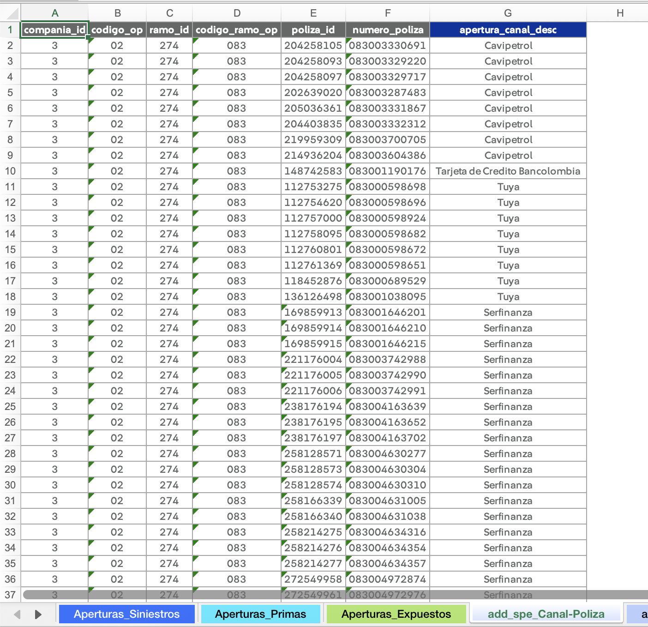Select the Tarjeta de Credito Bancolombia cell
Image resolution: width=648 pixels, height=627 pixels.
(508, 171)
